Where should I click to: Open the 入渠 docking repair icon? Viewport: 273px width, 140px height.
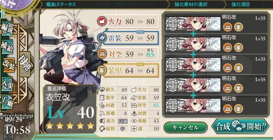tap(7, 84)
